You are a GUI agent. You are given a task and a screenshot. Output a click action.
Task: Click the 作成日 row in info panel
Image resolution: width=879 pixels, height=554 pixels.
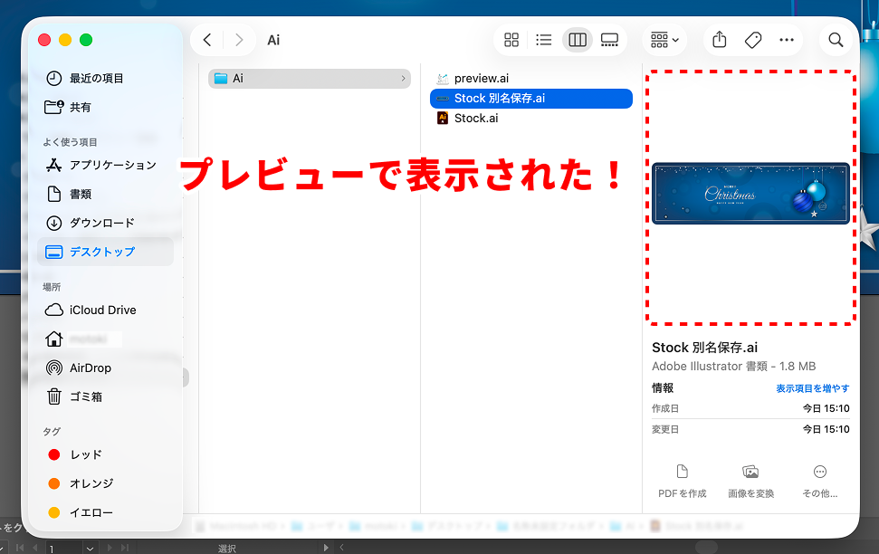point(750,408)
